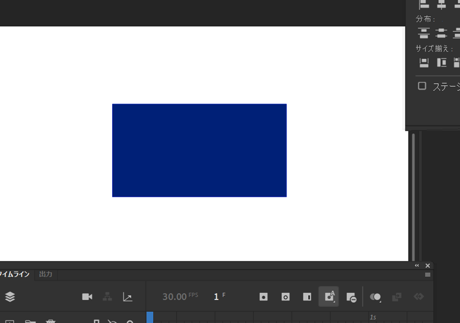Select the dark blue rectangle on stage
Screen dimensions: 460x323
pyautogui.click(x=199, y=150)
